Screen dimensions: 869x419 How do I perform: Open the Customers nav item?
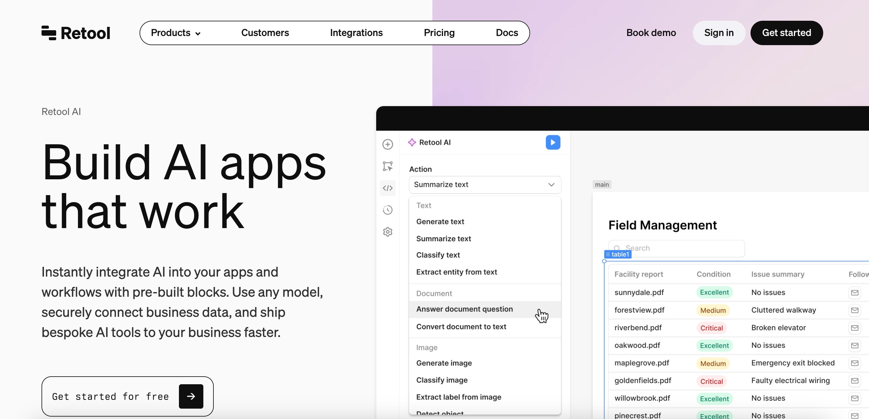pyautogui.click(x=265, y=33)
